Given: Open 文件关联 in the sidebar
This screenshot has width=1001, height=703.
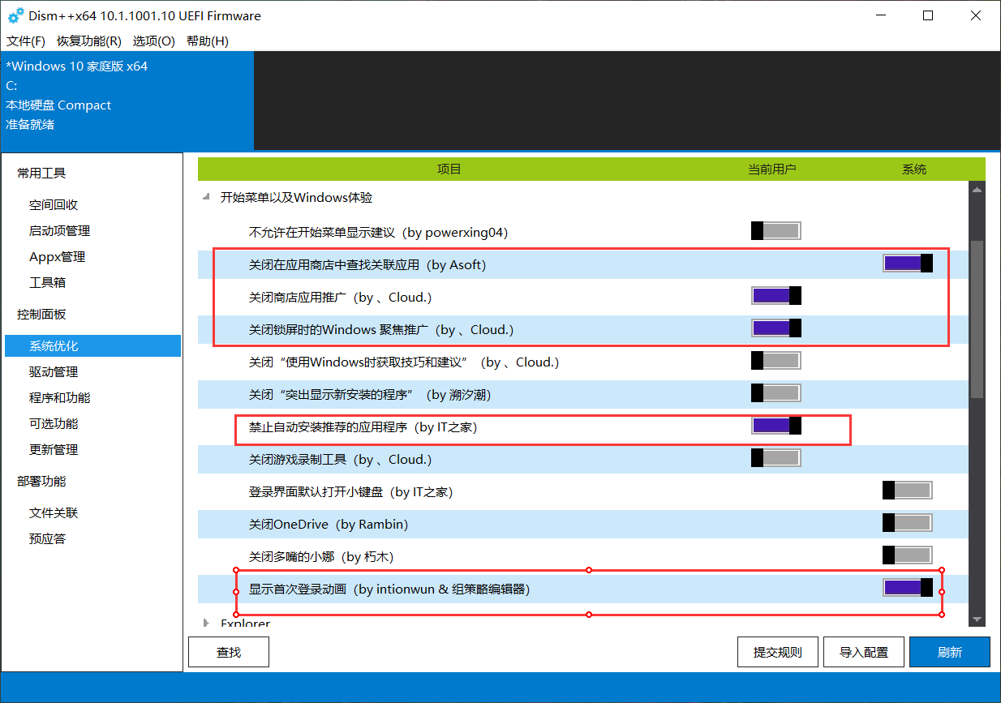Looking at the screenshot, I should pyautogui.click(x=54, y=513).
